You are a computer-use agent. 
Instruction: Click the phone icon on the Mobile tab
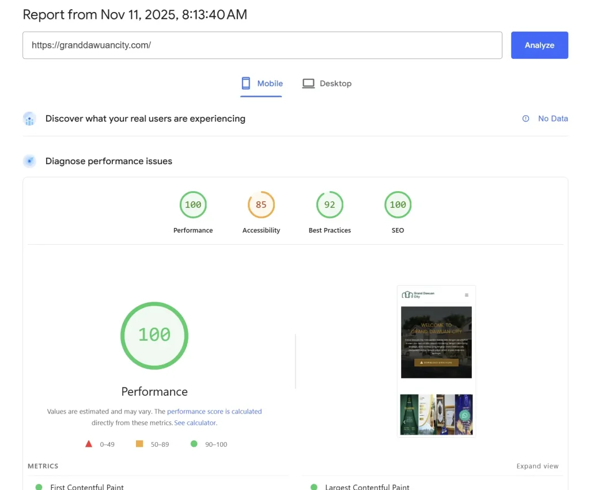247,83
